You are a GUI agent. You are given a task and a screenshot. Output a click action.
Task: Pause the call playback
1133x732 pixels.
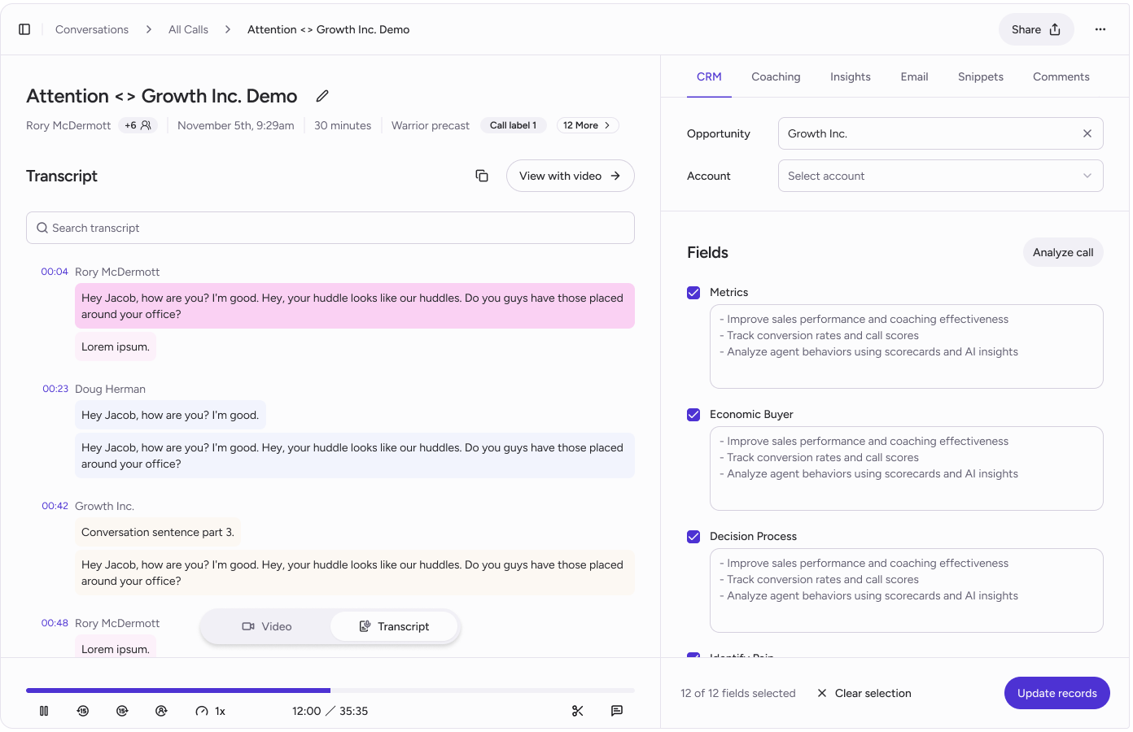coord(44,711)
